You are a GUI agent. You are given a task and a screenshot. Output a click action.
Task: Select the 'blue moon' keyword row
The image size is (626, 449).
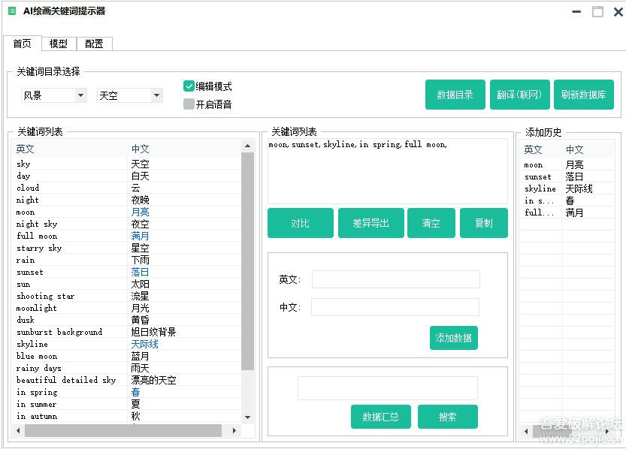[x=127, y=356]
